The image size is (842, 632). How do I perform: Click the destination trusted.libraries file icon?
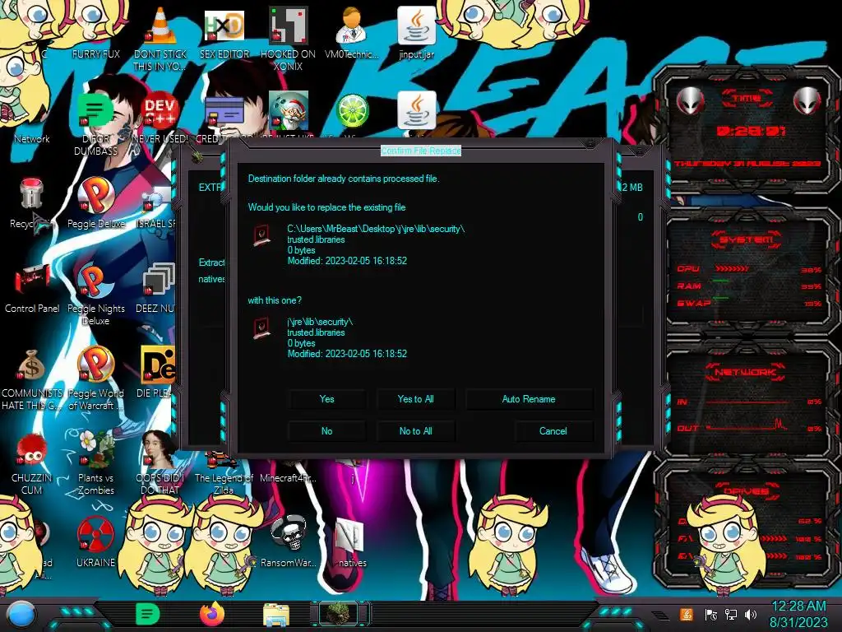point(262,235)
